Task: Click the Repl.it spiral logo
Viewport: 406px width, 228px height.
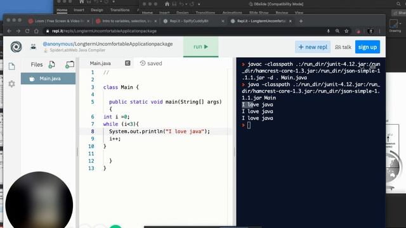Action: click(16, 47)
